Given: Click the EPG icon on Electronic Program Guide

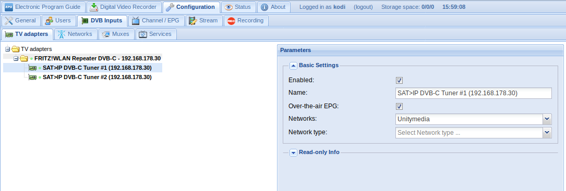Looking at the screenshot, I should [x=8, y=7].
